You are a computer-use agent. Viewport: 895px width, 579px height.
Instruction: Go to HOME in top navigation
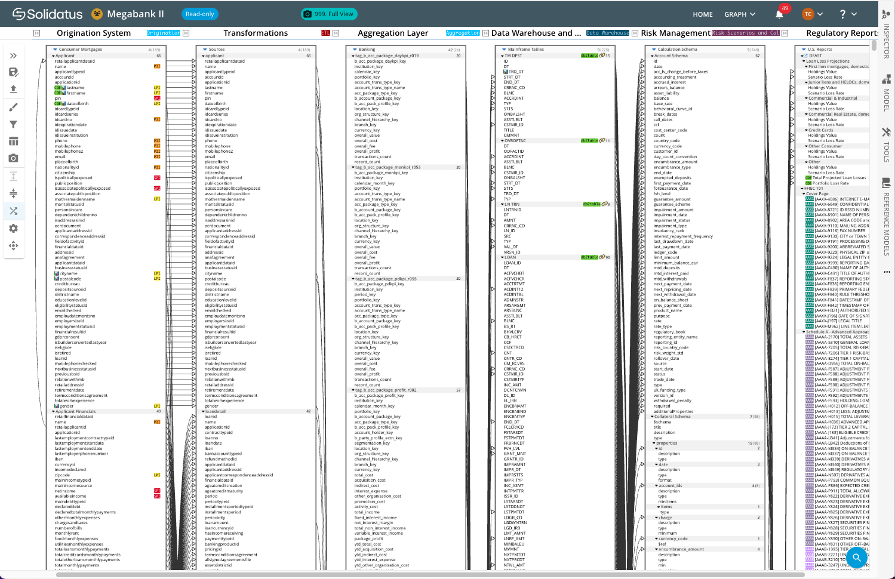coord(703,14)
